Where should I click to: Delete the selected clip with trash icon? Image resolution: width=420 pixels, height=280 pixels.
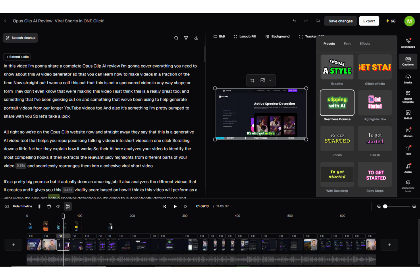pos(49,207)
